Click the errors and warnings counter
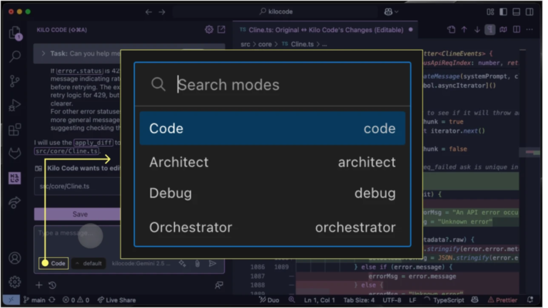 pyautogui.click(x=76, y=300)
